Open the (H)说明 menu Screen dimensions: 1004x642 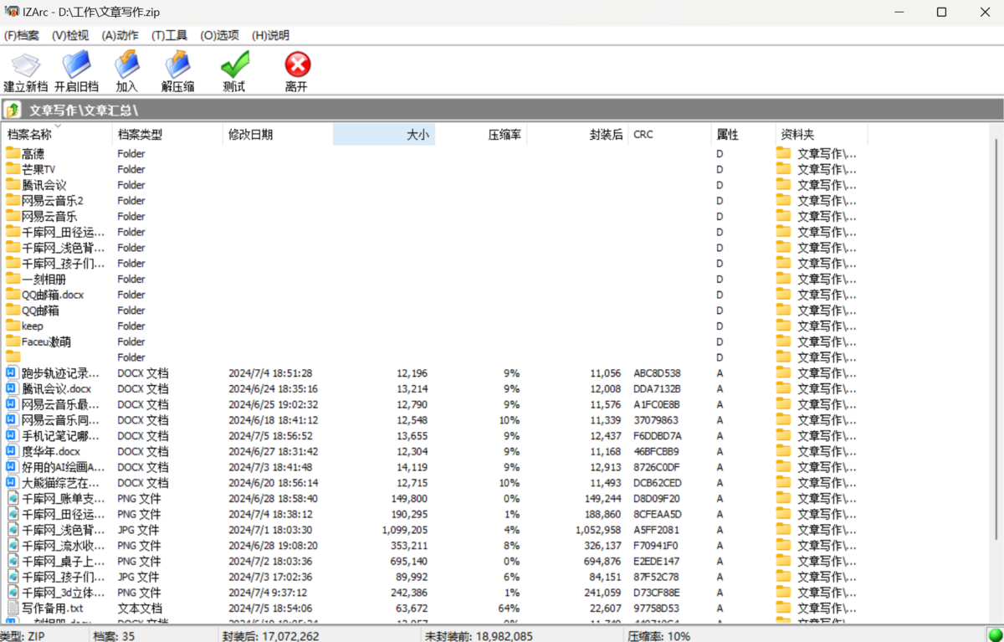point(270,35)
